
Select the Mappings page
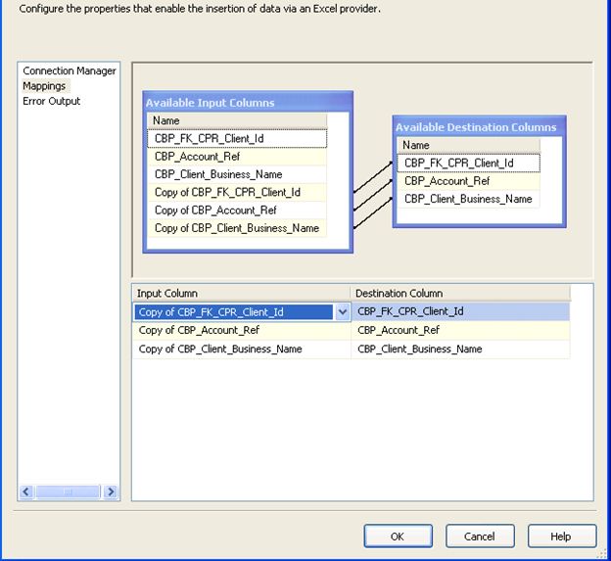tap(44, 86)
